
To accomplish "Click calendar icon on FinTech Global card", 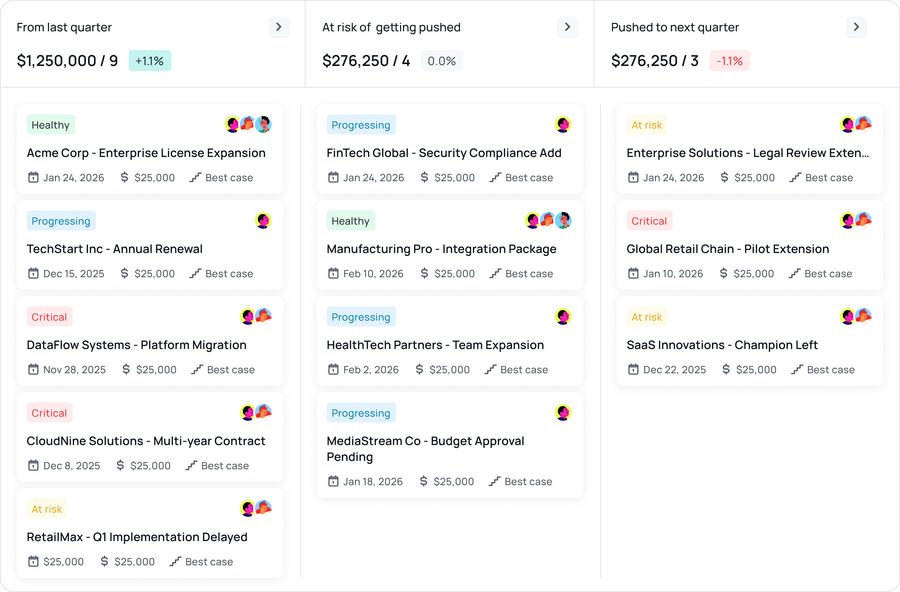I will [x=333, y=177].
